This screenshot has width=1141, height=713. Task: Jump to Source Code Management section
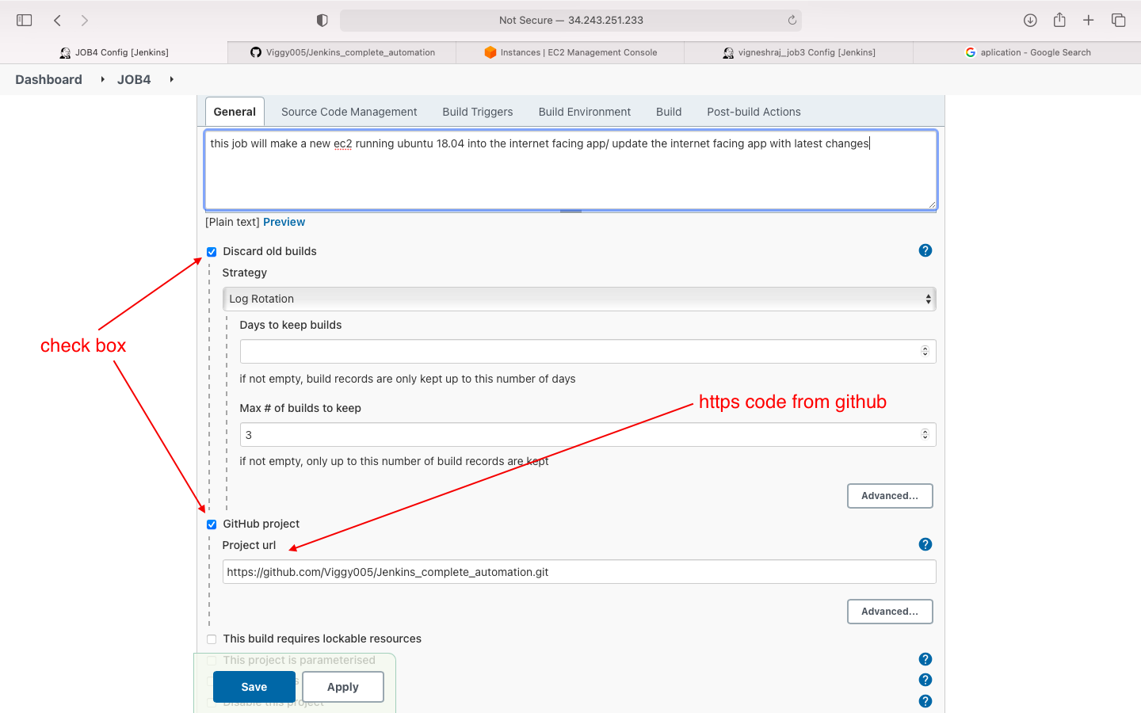click(x=349, y=112)
